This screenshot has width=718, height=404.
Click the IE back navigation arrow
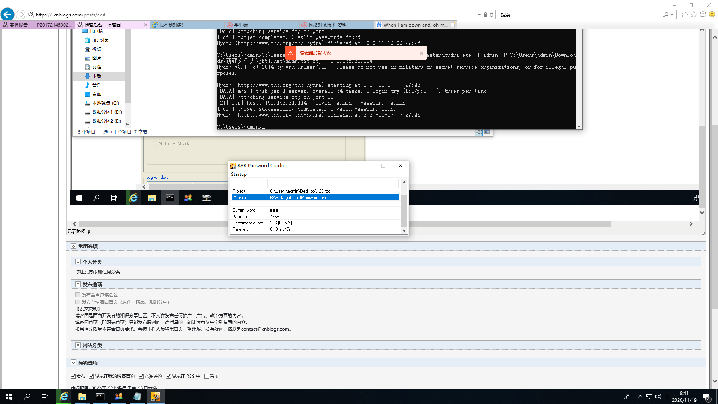point(7,15)
